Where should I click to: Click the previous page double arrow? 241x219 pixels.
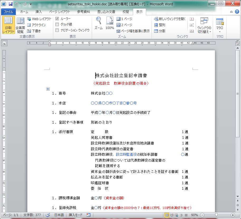pyautogui.click(x=238, y=201)
